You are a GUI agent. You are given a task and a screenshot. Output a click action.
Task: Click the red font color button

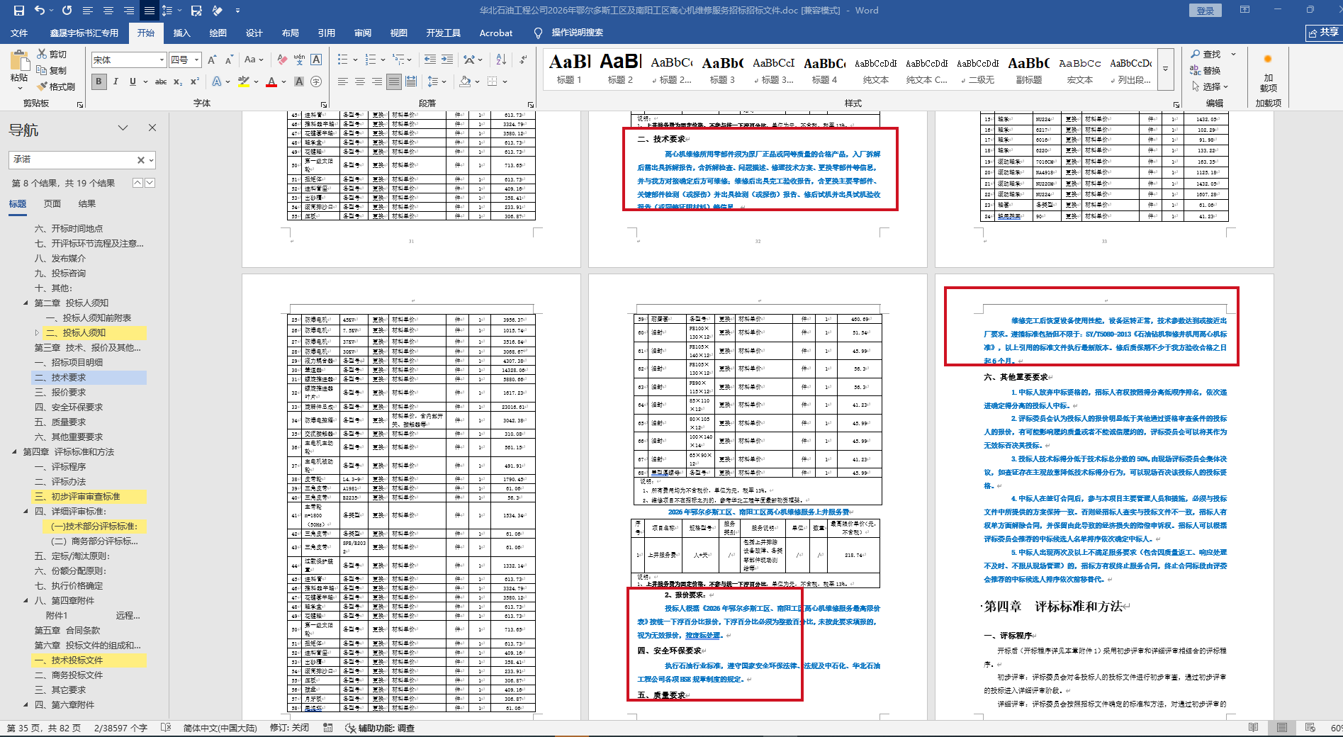tap(271, 81)
